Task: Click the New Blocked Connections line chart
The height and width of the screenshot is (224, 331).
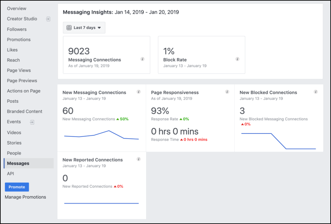Action: (278, 141)
